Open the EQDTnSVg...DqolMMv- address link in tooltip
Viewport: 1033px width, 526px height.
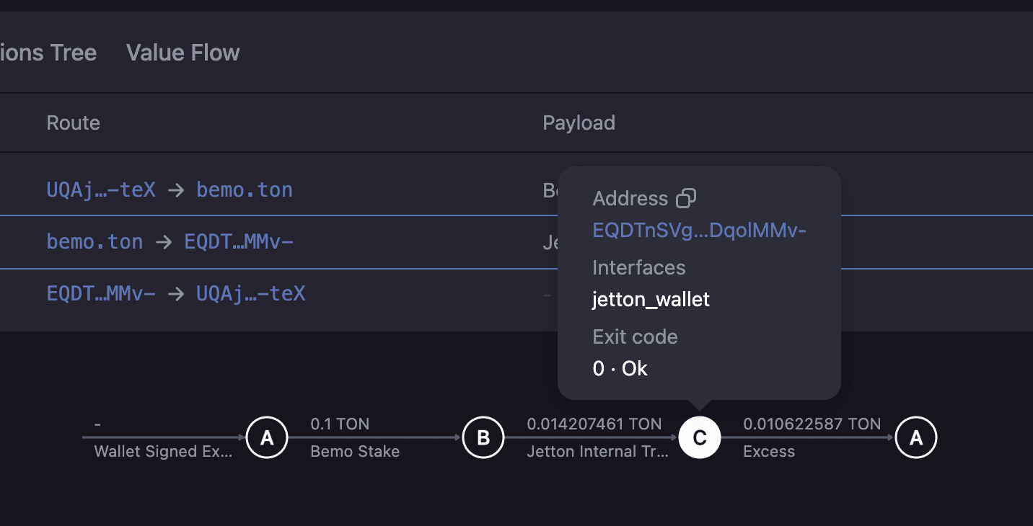(x=699, y=230)
